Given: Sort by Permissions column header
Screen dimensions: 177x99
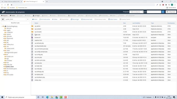Looking at the screenshot, I should (x=171, y=23).
